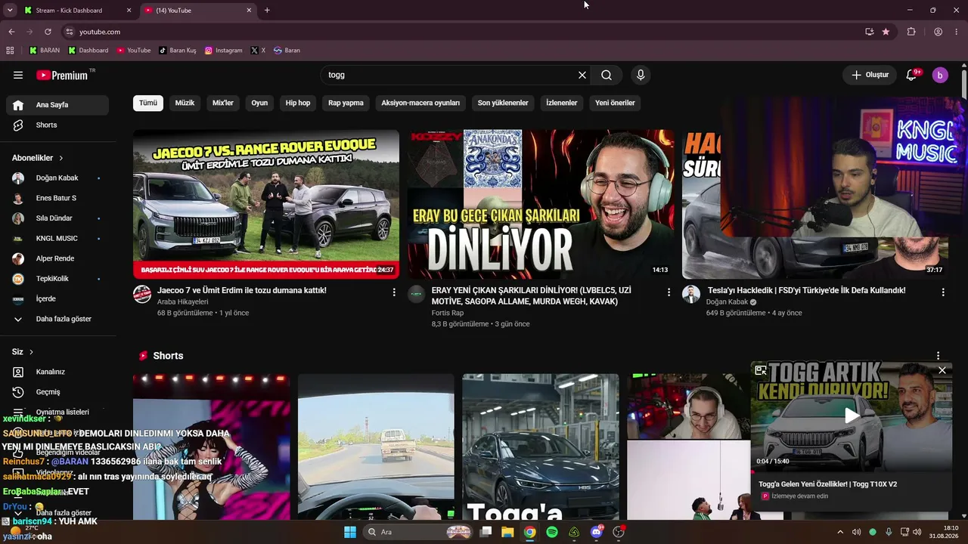Screen dimensions: 968x544
Task: Expand subscriptions with Daha fazla göster
Action: point(57,319)
